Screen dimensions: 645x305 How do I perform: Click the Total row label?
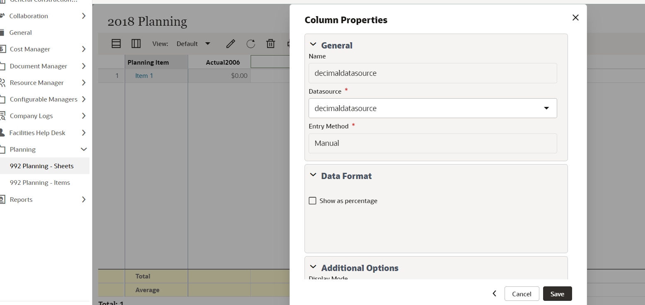click(143, 276)
